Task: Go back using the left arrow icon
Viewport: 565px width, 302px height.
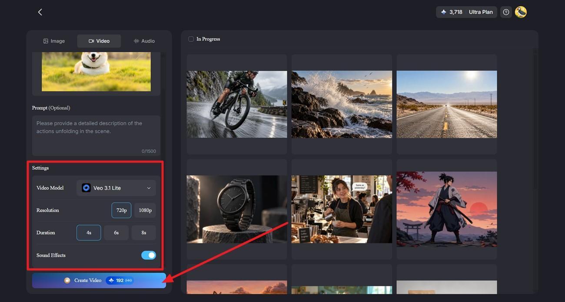Action: [40, 12]
